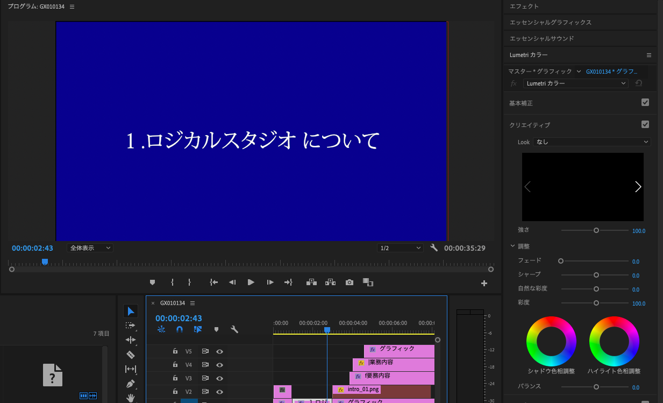Open the button editor plus icon
The height and width of the screenshot is (403, 663).
tap(484, 283)
